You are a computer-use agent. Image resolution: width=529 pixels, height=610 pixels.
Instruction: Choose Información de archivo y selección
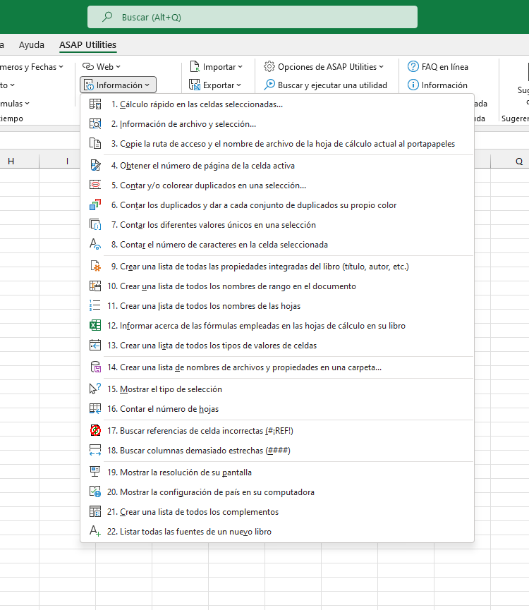(277, 124)
